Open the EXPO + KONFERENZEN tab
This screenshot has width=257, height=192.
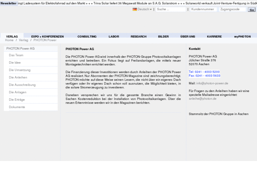[x=47, y=36]
